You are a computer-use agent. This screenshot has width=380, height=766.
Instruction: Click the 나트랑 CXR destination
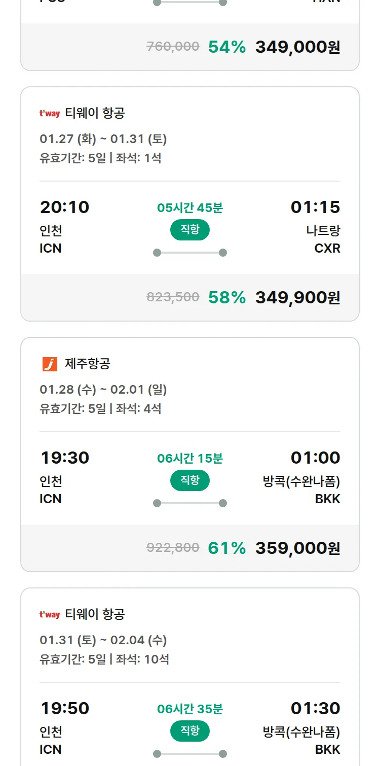tap(323, 239)
